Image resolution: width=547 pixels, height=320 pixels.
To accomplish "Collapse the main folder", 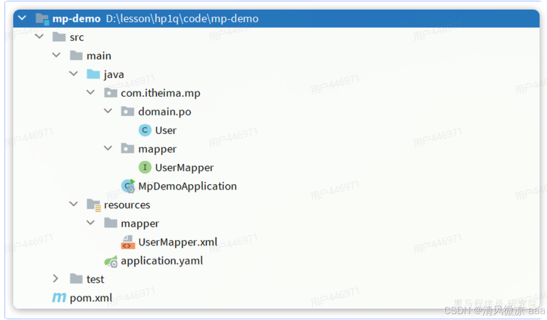I will 56,55.
